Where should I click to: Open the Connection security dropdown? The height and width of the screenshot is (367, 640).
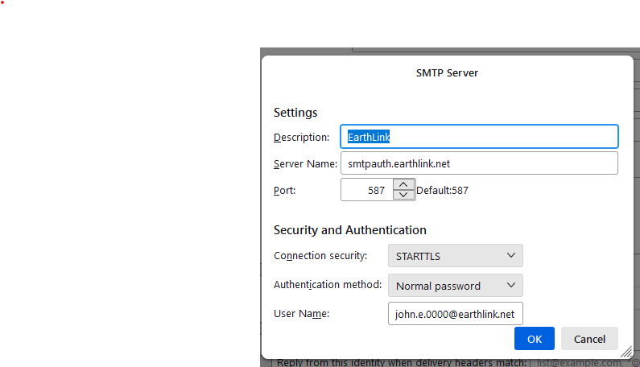456,256
